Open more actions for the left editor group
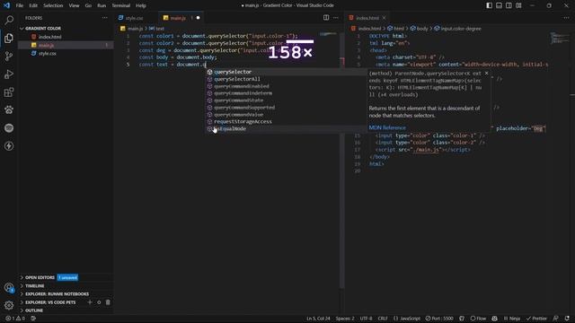 (335, 18)
